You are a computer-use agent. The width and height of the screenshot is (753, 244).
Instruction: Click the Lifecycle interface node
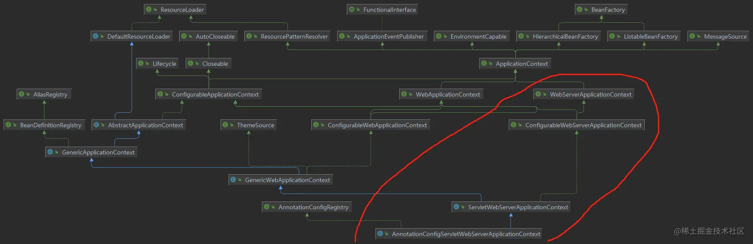[x=158, y=64]
